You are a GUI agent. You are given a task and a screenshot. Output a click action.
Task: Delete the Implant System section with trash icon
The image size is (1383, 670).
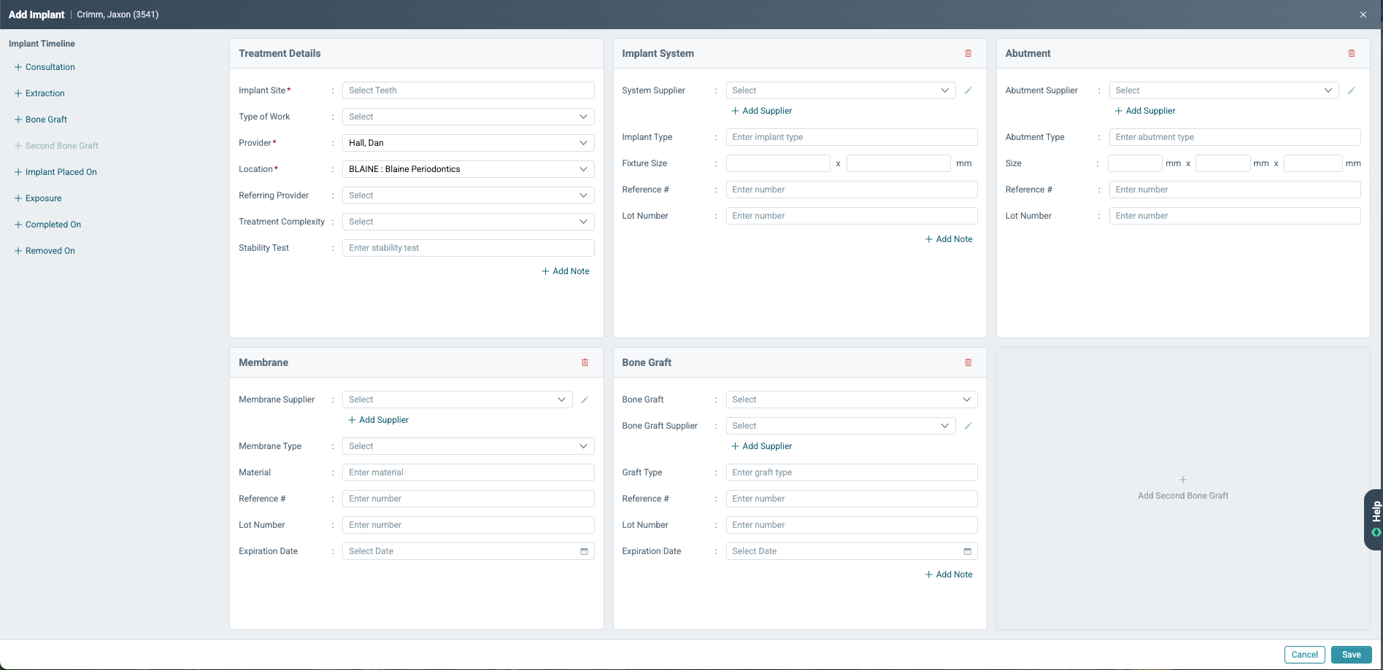pyautogui.click(x=968, y=53)
